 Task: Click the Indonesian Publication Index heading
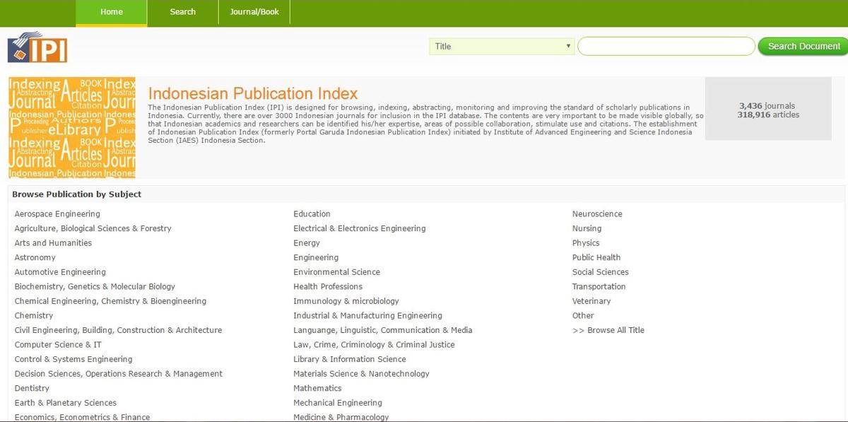click(x=253, y=93)
